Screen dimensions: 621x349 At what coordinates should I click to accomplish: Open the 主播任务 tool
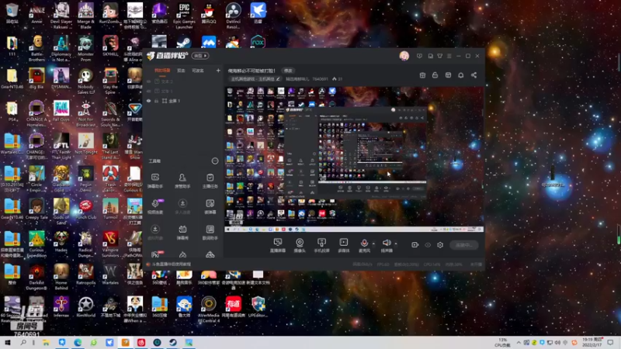(210, 180)
